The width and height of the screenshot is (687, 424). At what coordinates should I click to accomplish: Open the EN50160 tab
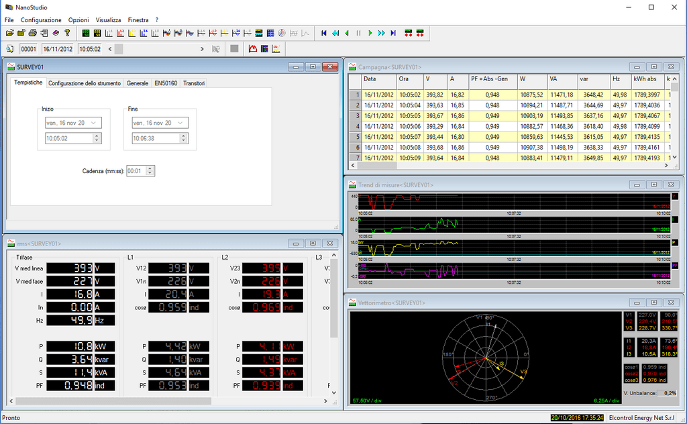click(x=166, y=83)
